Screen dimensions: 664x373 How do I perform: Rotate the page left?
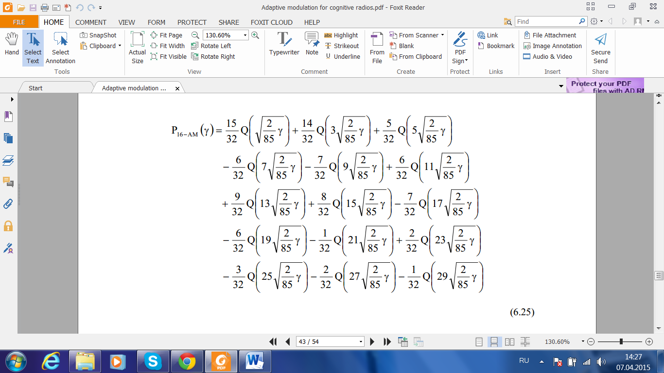(x=211, y=46)
